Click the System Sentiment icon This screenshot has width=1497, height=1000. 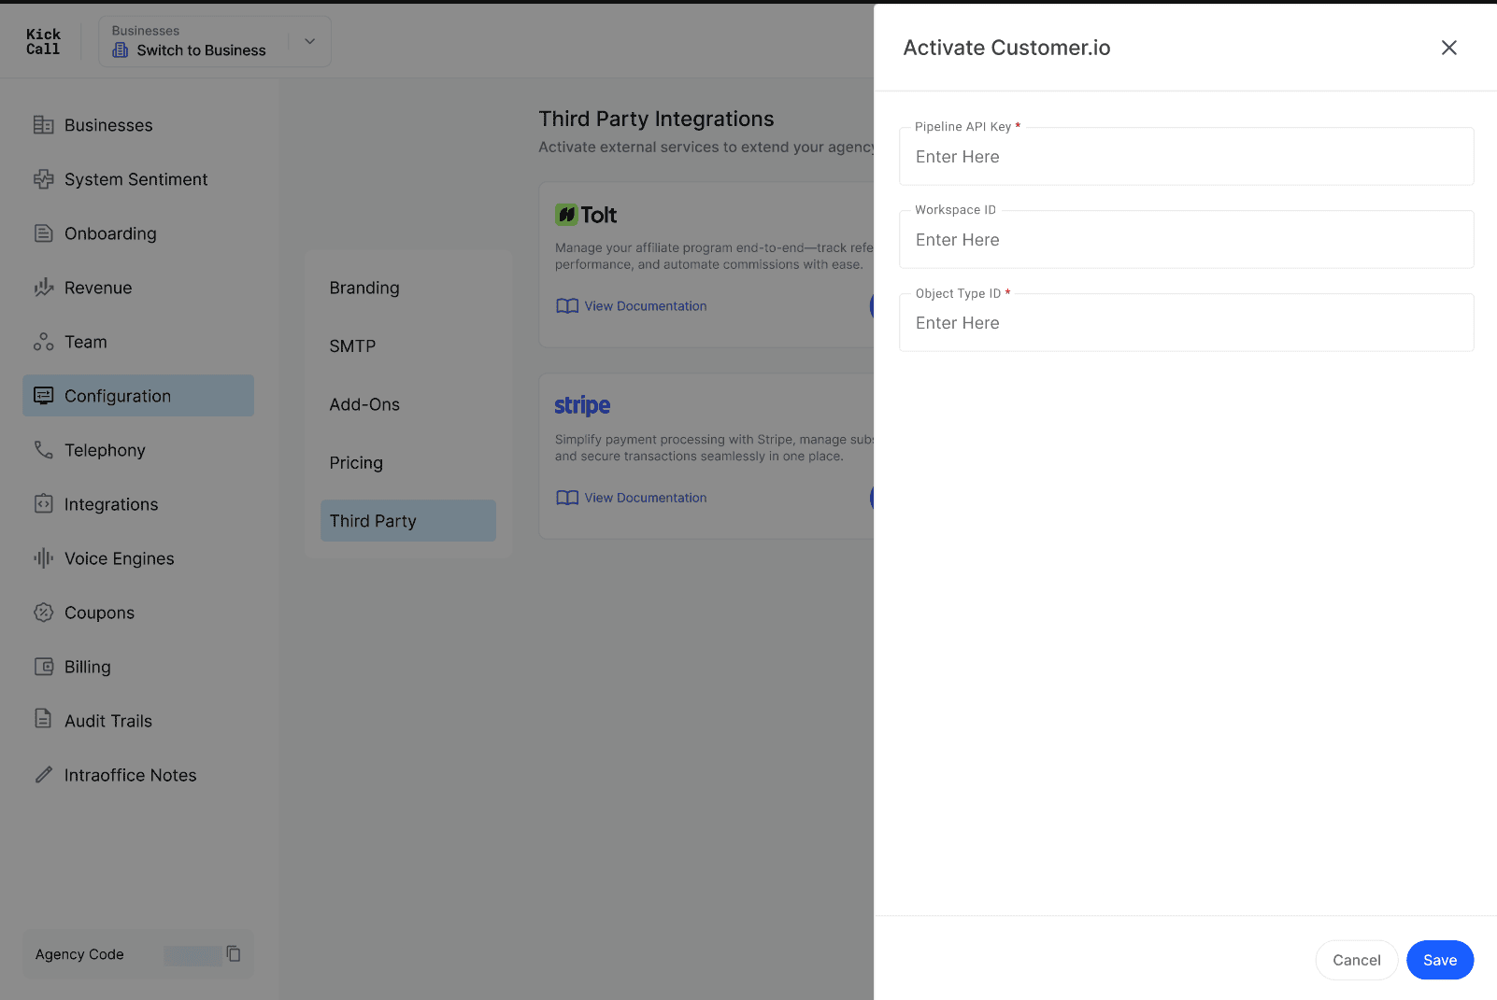point(43,179)
